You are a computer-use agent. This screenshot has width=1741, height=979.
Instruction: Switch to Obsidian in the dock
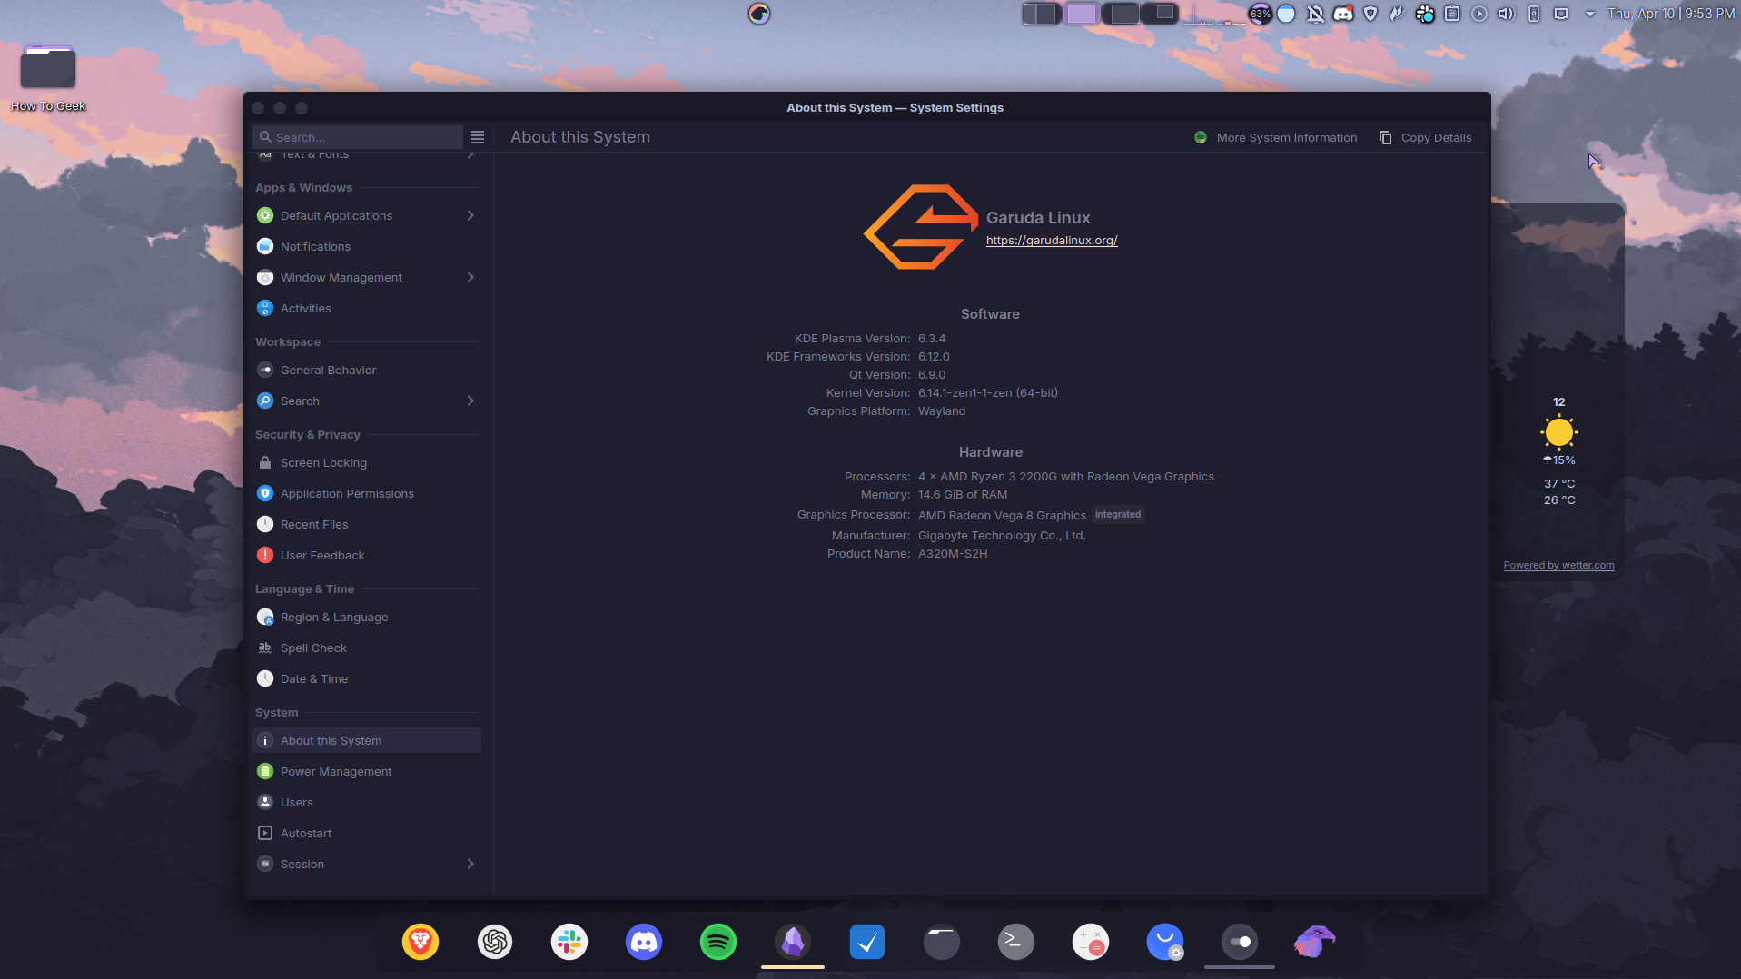coord(793,942)
